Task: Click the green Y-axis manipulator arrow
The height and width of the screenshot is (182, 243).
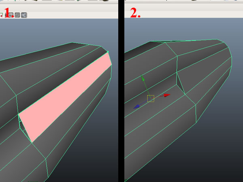Action: 143,78
